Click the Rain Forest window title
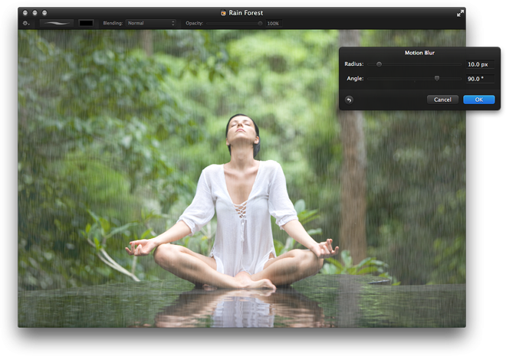The image size is (506, 356). click(246, 13)
